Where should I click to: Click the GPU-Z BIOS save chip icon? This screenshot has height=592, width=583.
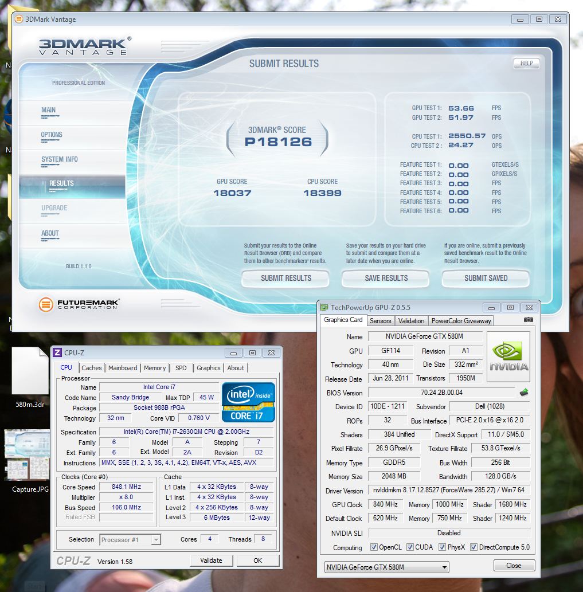(524, 393)
